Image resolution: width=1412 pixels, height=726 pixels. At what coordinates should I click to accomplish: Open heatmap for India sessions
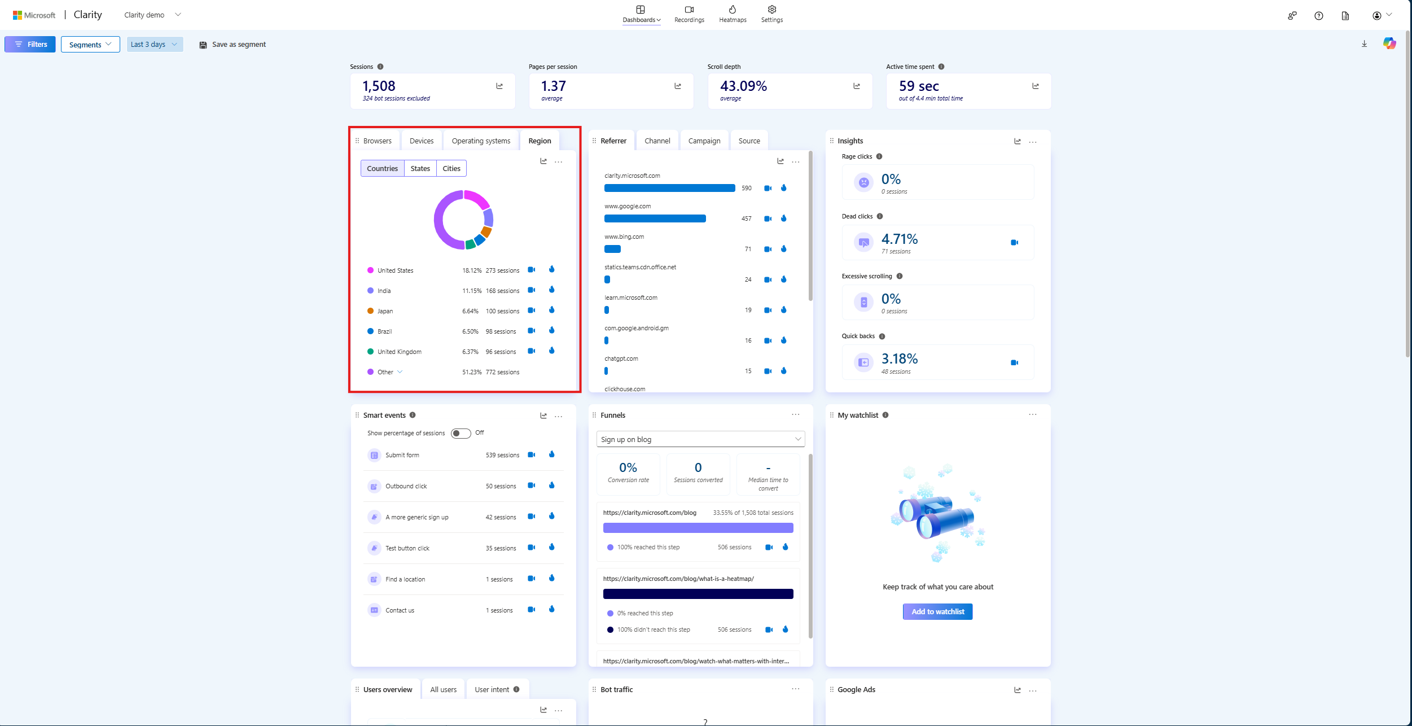[552, 290]
